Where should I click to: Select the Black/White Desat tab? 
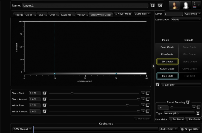coord(101,15)
